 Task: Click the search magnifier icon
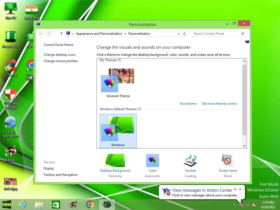pos(243,34)
